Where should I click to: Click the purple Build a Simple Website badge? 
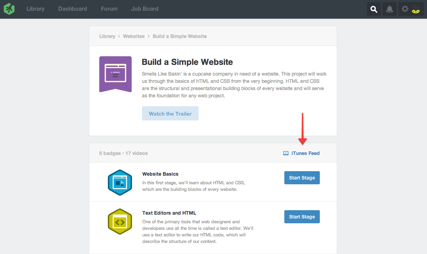click(115, 74)
